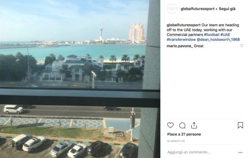
Task: Toggle the 'Segui già' following button
Action: pyautogui.click(x=227, y=9)
